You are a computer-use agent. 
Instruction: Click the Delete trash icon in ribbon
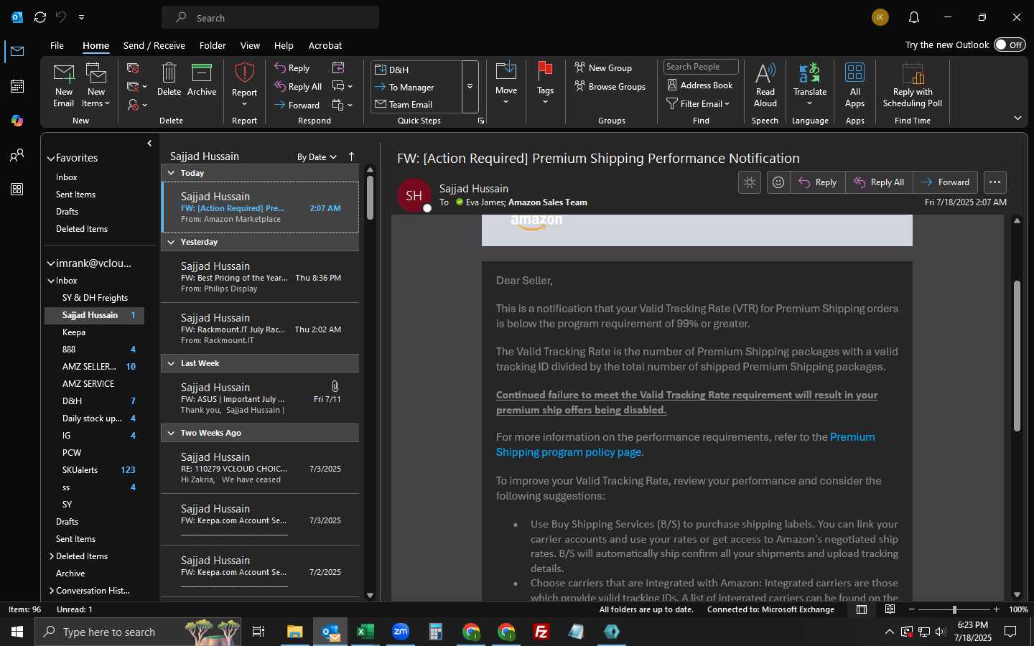tap(169, 79)
